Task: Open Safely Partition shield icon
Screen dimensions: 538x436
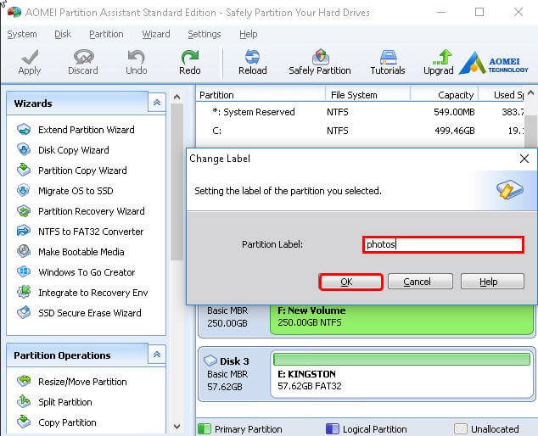Action: pos(320,57)
